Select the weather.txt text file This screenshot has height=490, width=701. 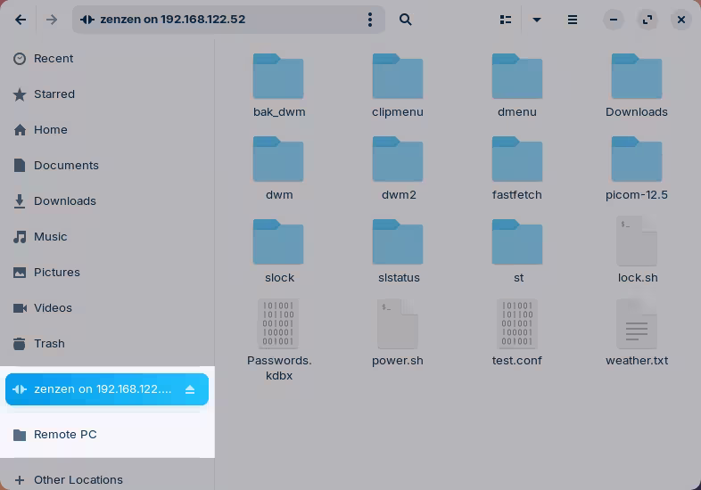pos(637,324)
